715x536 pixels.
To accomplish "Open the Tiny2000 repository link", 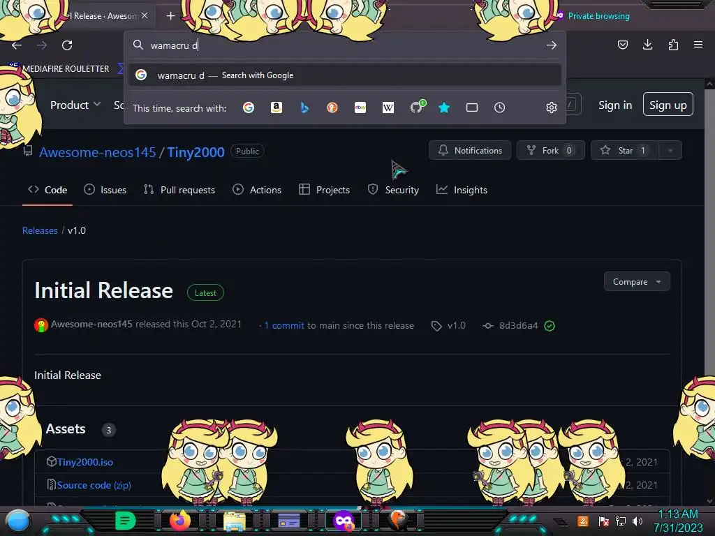I will click(196, 151).
